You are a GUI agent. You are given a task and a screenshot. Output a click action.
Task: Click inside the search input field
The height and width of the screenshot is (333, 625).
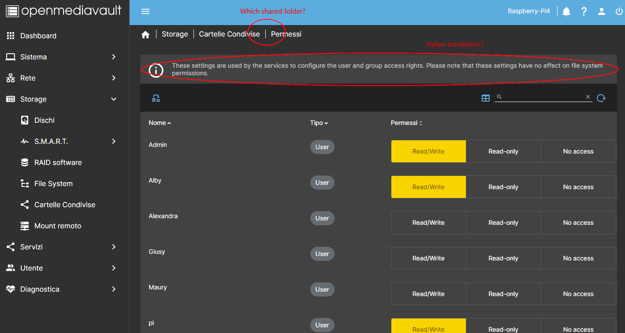point(542,97)
